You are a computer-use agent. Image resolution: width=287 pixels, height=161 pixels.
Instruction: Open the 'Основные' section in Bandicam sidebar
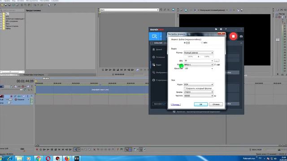click(158, 57)
